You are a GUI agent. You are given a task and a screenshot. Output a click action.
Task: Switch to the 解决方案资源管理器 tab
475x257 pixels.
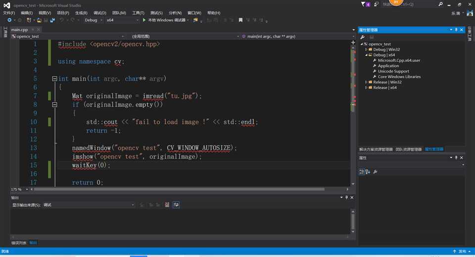[x=376, y=149]
